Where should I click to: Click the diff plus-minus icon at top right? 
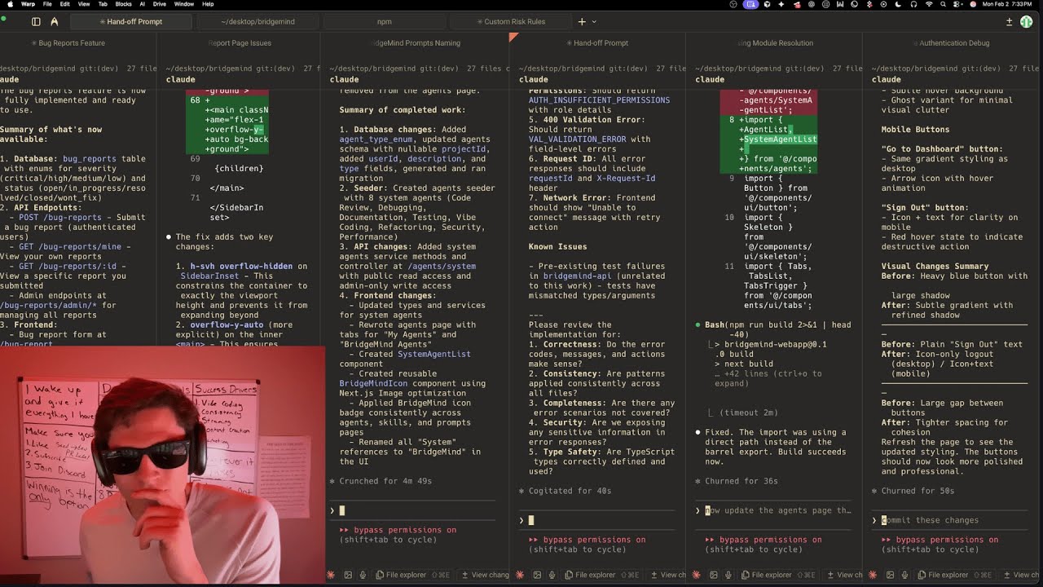coord(1009,21)
